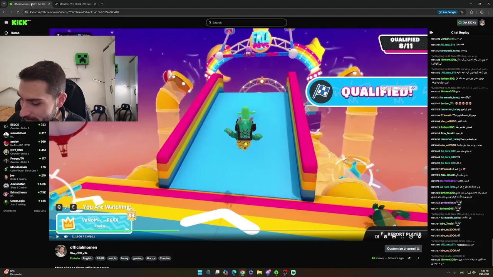The width and height of the screenshot is (493, 277).
Task: Open video player settings gear
Action: 419,237
